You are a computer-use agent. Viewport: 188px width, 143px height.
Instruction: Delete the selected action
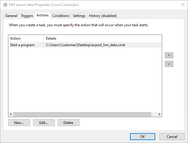click(x=68, y=122)
